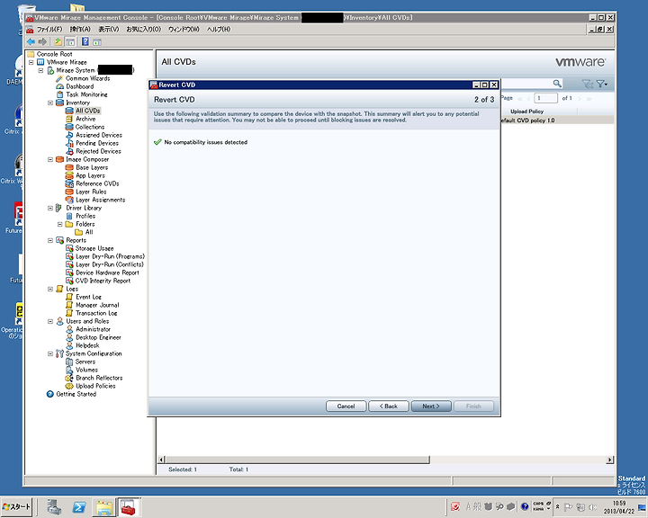Image resolution: width=648 pixels, height=518 pixels.
Task: Select Collections in Inventory
Action: (x=90, y=127)
